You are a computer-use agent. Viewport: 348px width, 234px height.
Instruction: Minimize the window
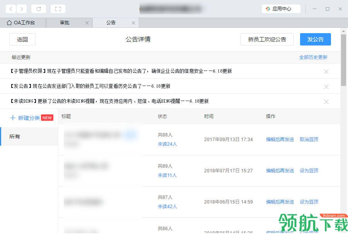tap(314, 9)
